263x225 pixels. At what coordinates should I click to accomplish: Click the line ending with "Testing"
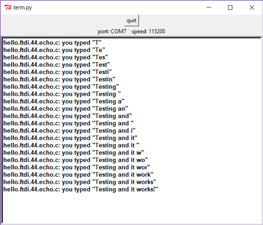click(x=61, y=87)
